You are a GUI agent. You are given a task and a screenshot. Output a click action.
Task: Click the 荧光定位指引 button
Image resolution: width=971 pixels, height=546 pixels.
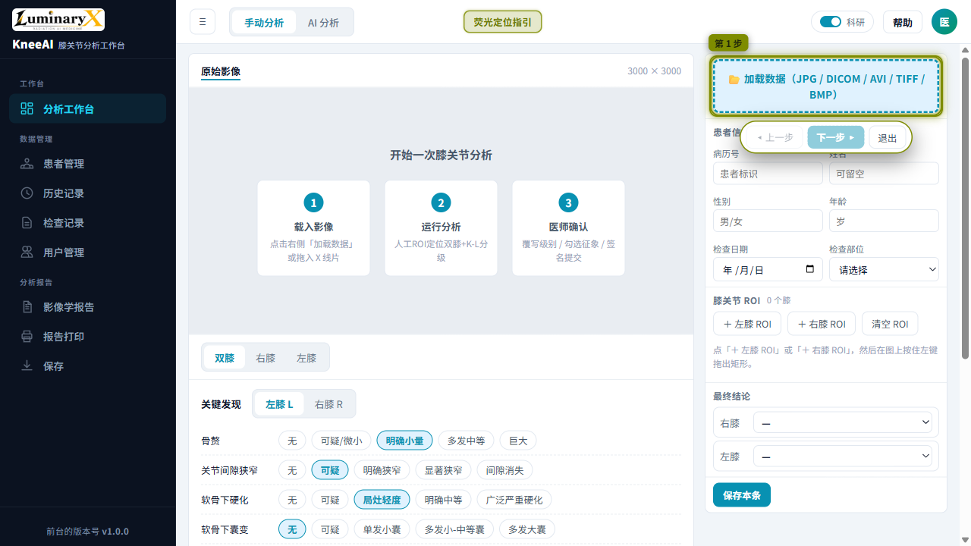click(x=503, y=22)
